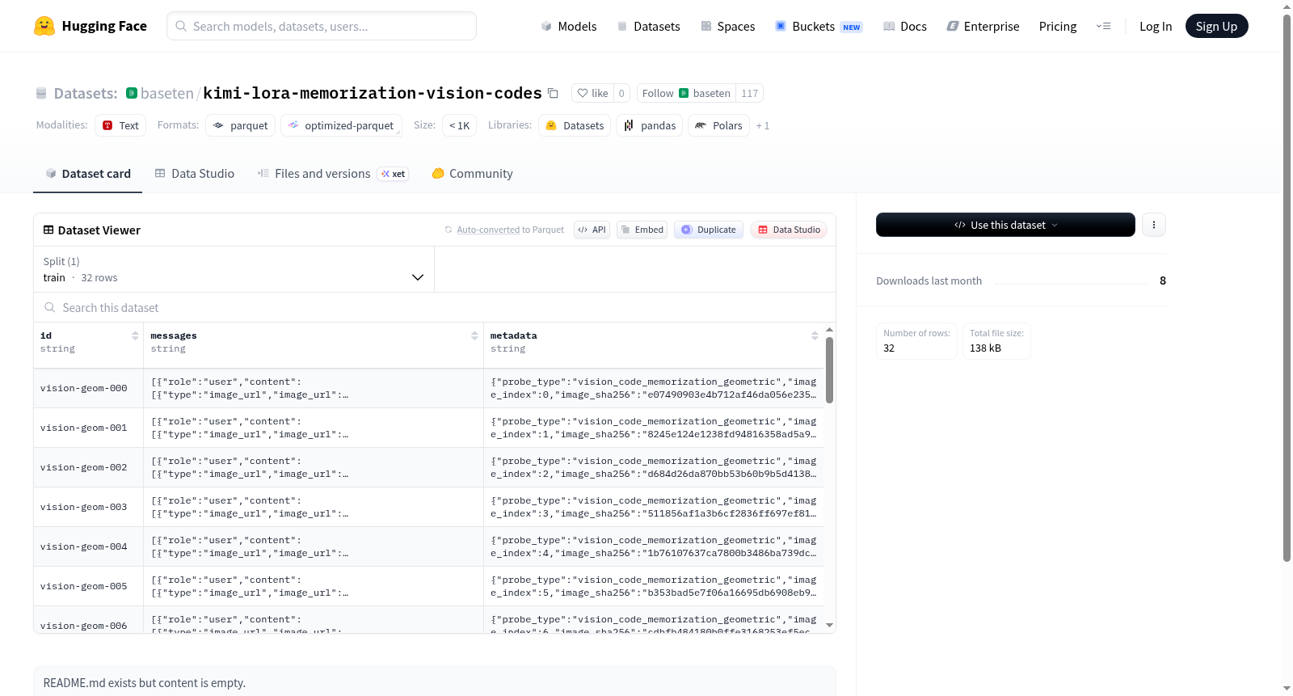
Task: Switch to the Data Studio tab
Action: click(195, 174)
